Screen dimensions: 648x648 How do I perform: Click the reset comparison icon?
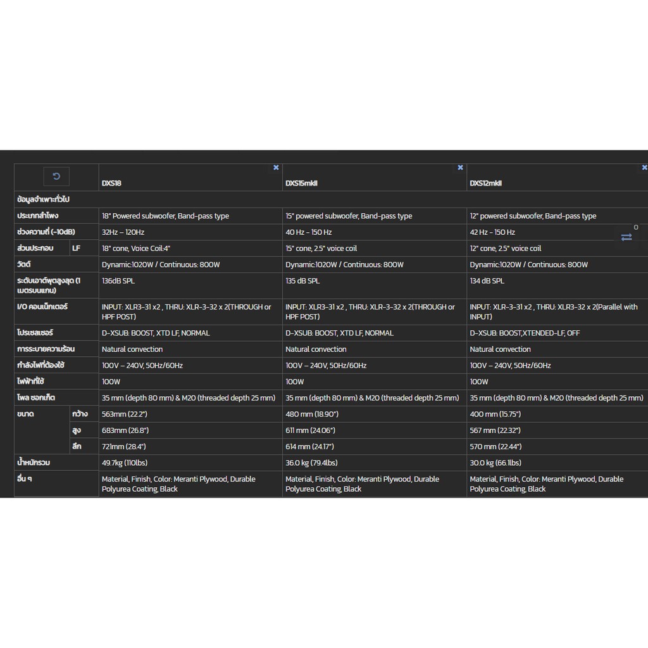click(x=56, y=176)
